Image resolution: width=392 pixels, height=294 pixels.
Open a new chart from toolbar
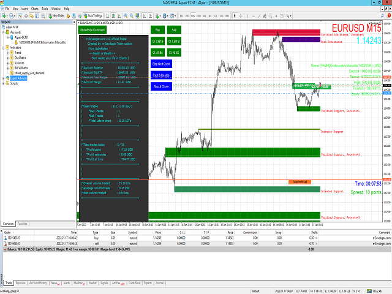(4, 16)
